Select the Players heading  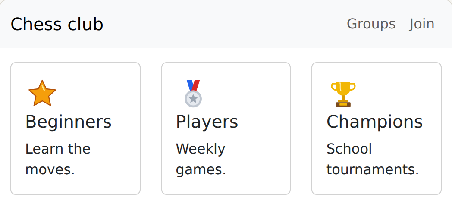tap(207, 122)
